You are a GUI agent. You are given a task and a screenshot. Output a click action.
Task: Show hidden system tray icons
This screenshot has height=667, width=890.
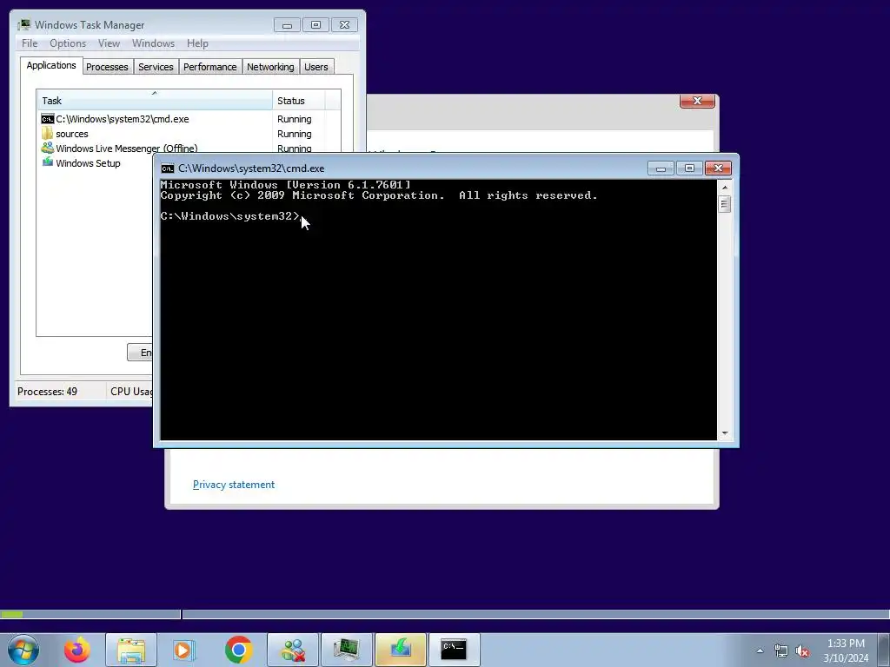pyautogui.click(x=760, y=650)
